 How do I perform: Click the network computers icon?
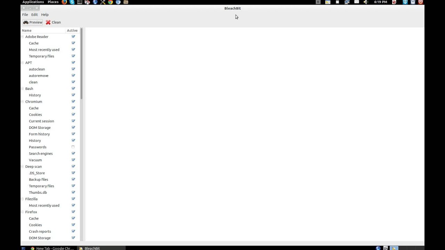click(347, 2)
